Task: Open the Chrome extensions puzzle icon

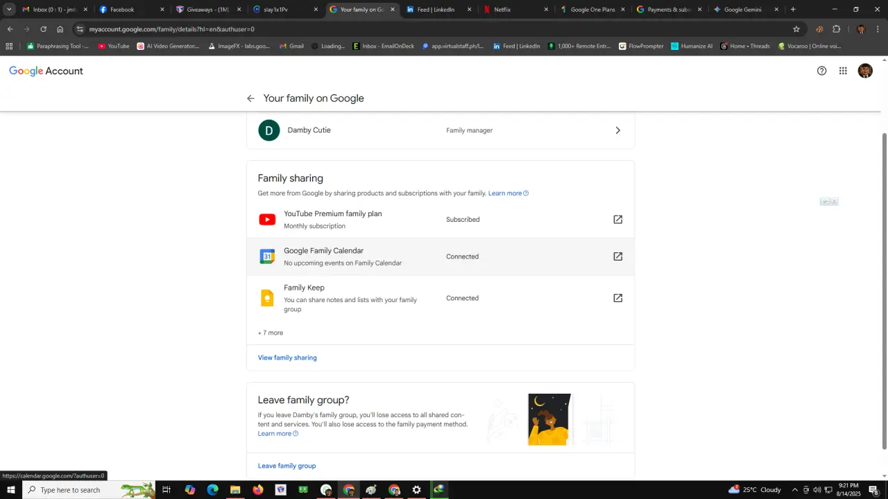Action: (836, 29)
